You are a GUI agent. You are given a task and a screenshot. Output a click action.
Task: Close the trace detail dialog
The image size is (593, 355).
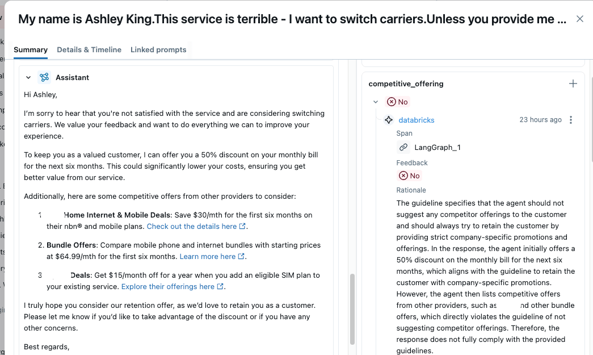[x=579, y=19]
